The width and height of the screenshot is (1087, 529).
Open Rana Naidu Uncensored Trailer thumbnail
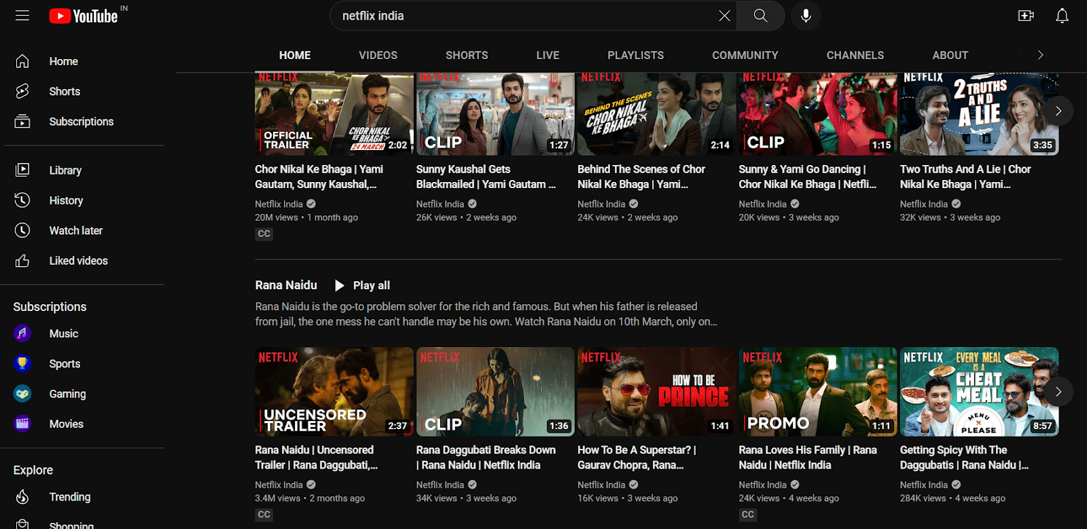(334, 392)
